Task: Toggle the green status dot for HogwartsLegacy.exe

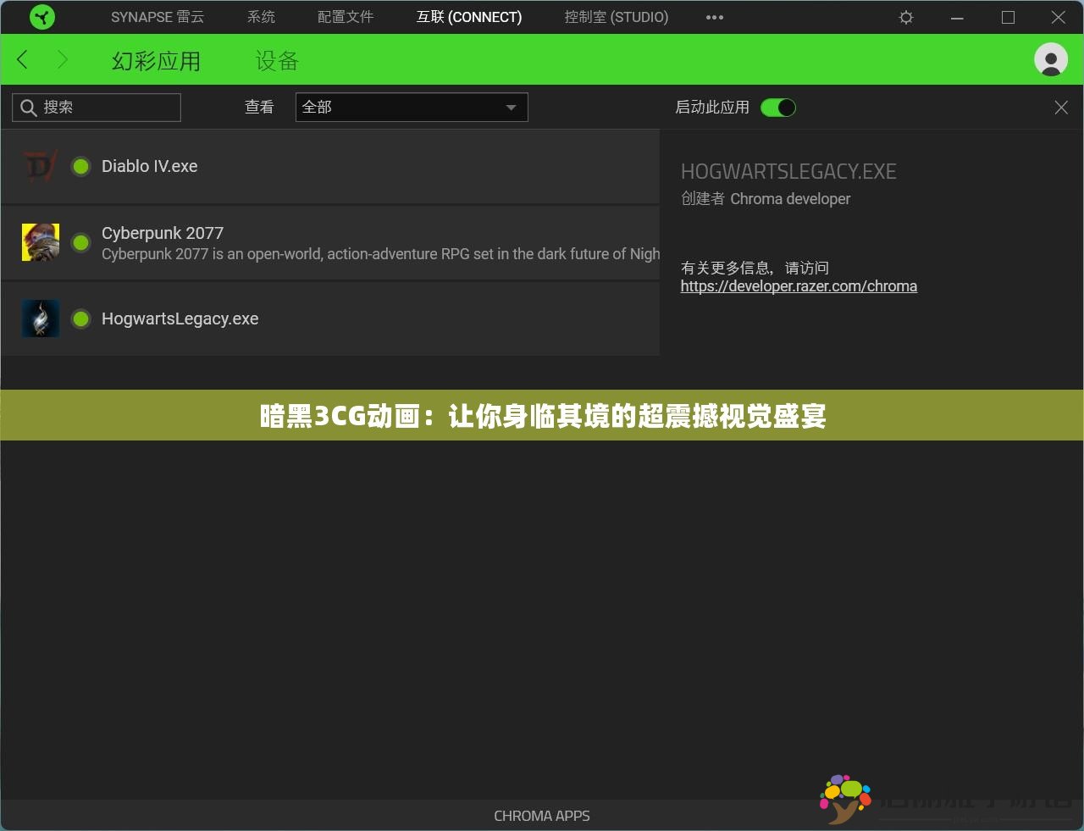Action: (x=81, y=319)
